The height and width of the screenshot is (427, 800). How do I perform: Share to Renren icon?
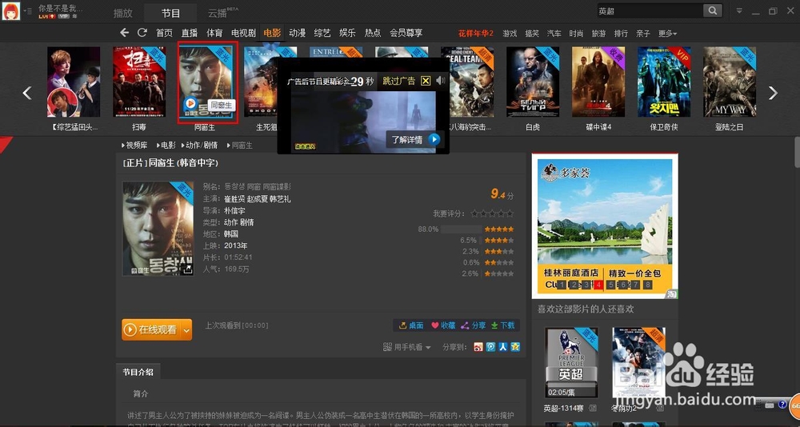click(x=503, y=347)
